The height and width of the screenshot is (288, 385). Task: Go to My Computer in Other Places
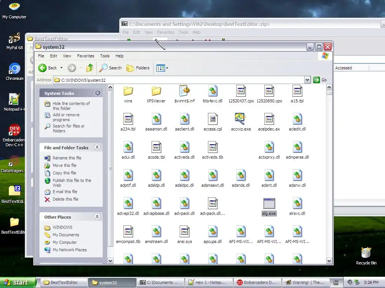[x=65, y=242]
